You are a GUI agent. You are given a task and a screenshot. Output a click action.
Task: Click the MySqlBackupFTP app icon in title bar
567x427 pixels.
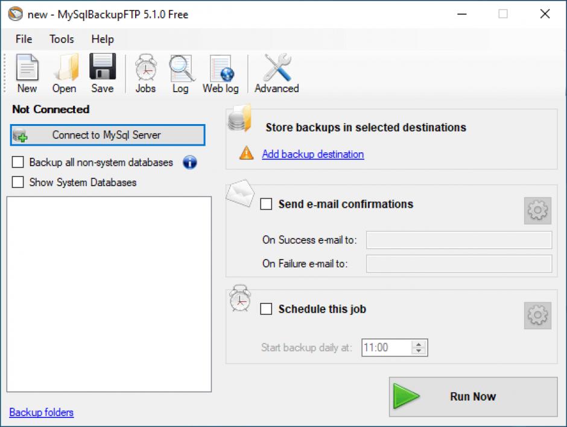click(x=16, y=14)
